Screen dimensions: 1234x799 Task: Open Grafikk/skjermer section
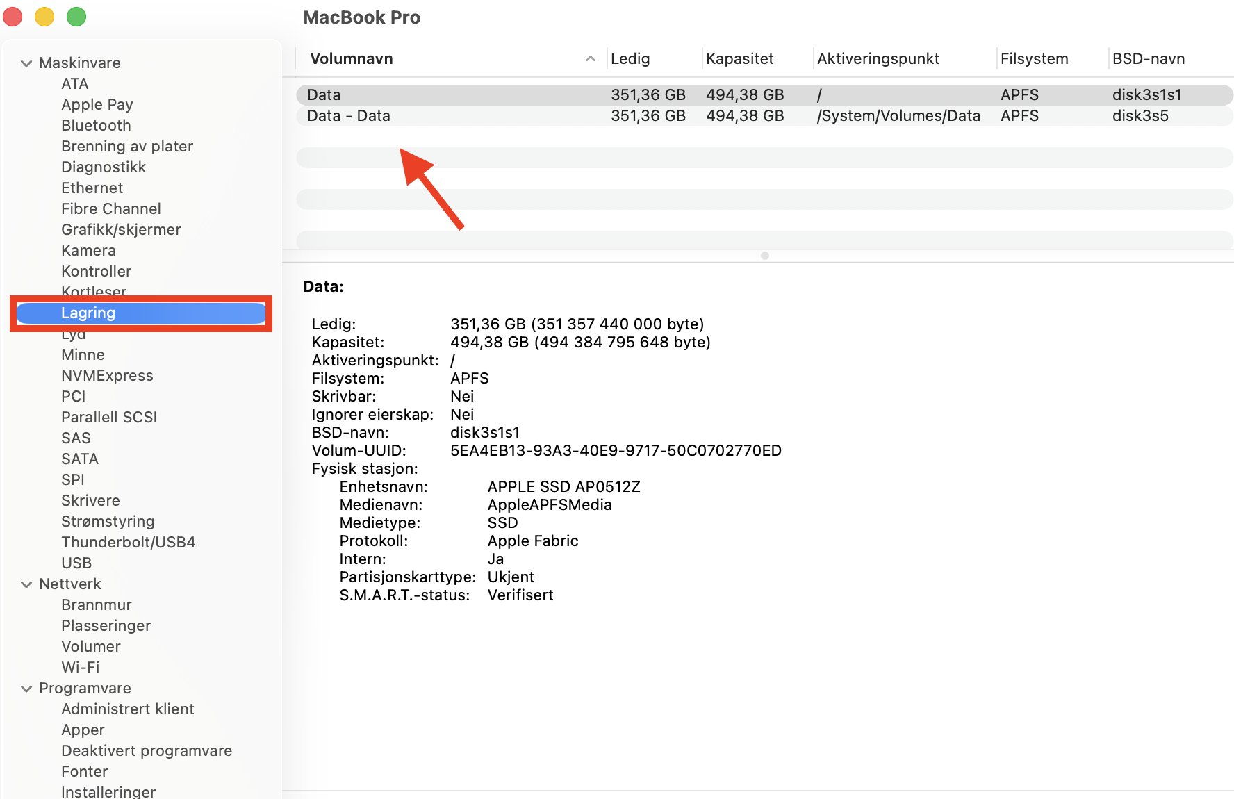coord(121,230)
